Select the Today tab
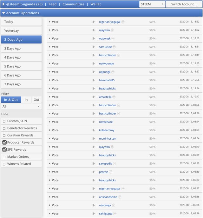 click(x=21, y=22)
